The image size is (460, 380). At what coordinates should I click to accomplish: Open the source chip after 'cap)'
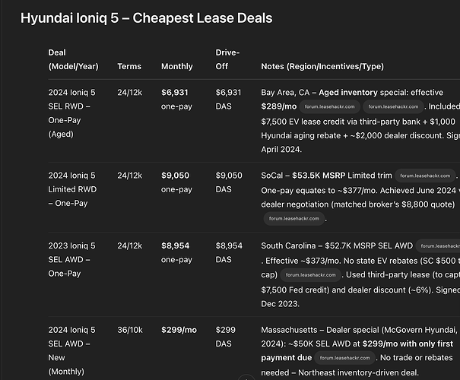(310, 275)
